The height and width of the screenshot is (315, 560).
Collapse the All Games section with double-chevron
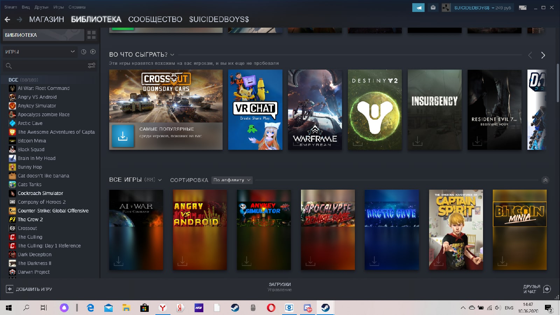(545, 180)
